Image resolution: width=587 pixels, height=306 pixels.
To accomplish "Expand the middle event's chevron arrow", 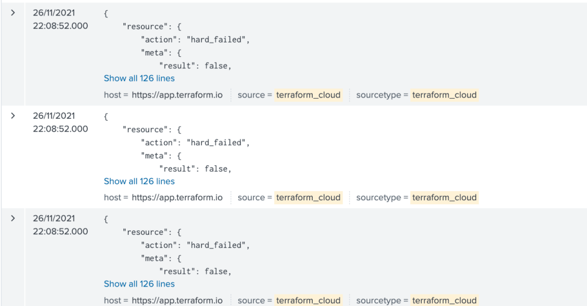I will tap(13, 115).
